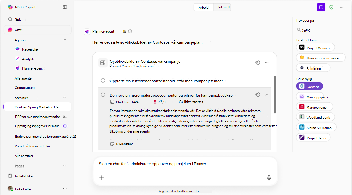
Task: Start new chat with purple compose button
Action: pos(321,7)
